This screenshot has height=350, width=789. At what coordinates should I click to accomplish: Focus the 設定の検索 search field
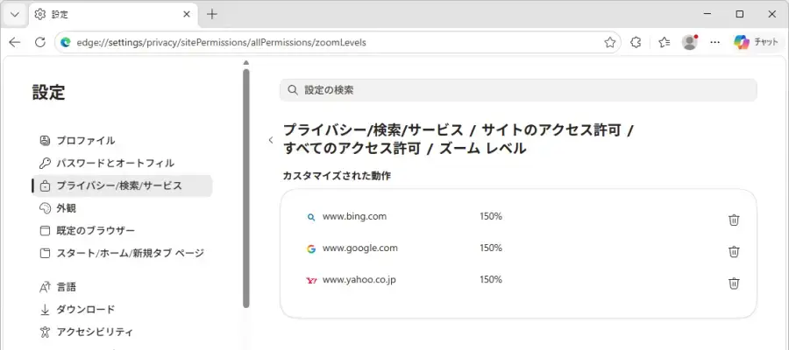click(518, 90)
